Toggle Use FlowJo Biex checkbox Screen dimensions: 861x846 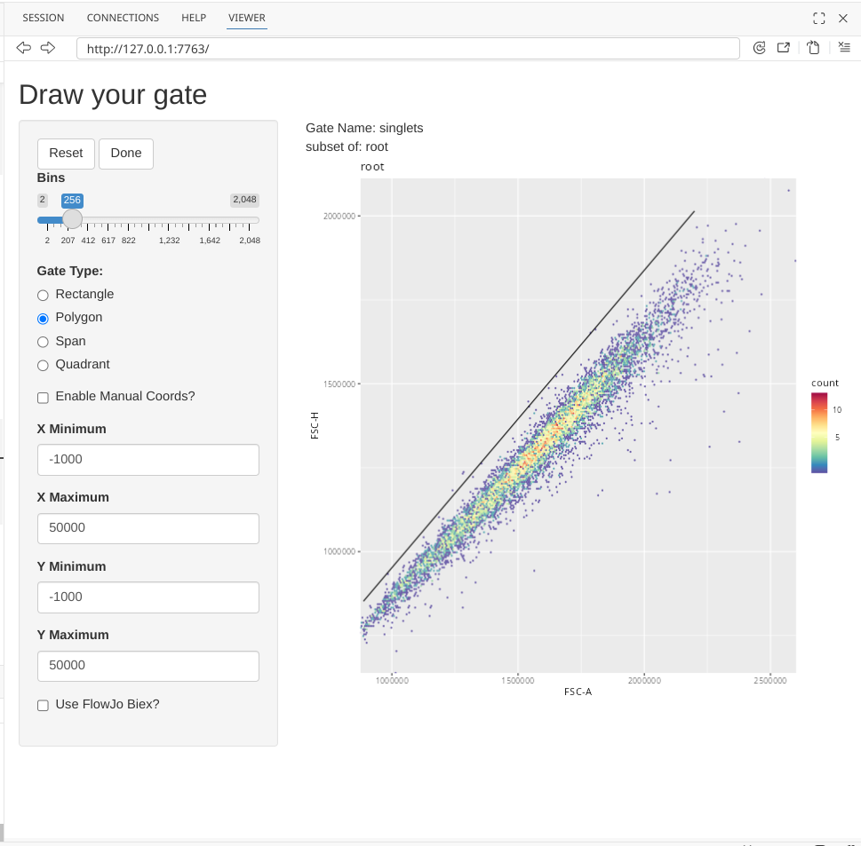[43, 705]
